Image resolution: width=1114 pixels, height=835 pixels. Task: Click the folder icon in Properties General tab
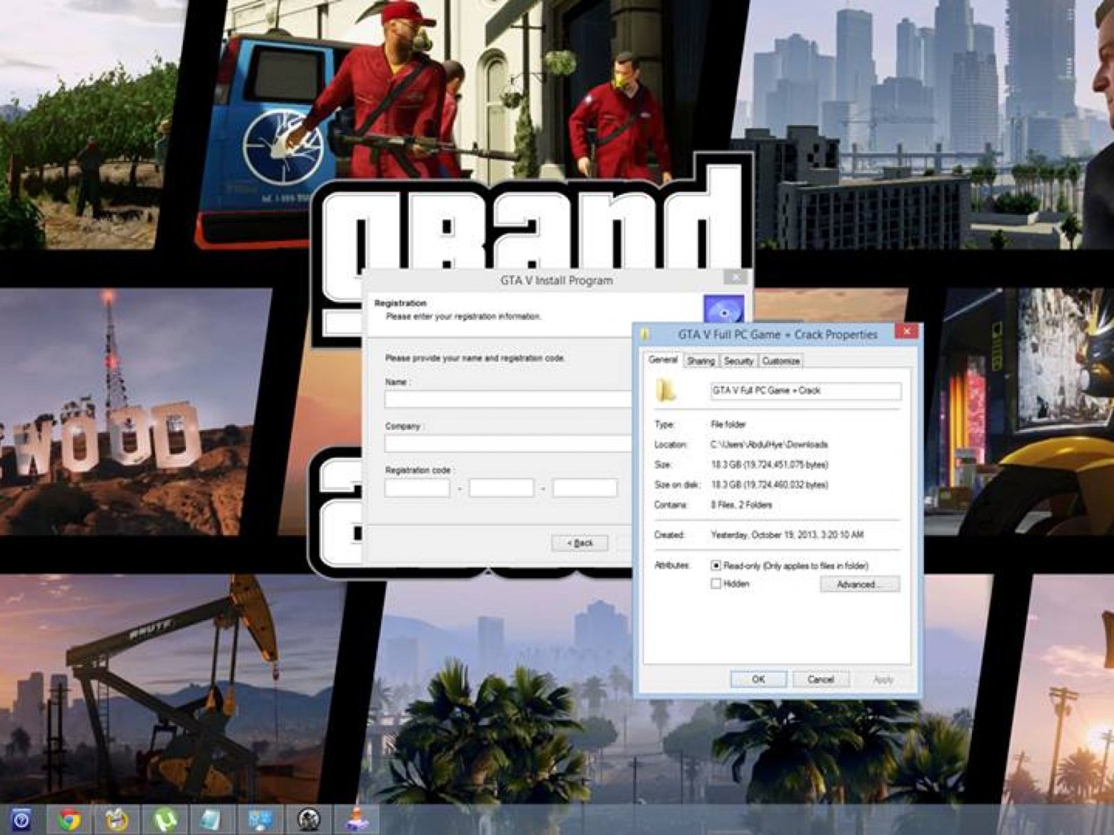pos(666,390)
